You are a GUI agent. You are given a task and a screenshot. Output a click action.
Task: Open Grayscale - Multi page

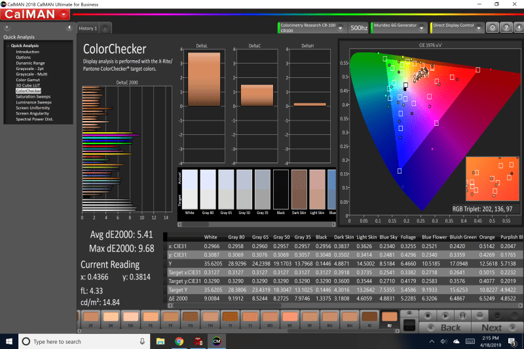tap(31, 74)
